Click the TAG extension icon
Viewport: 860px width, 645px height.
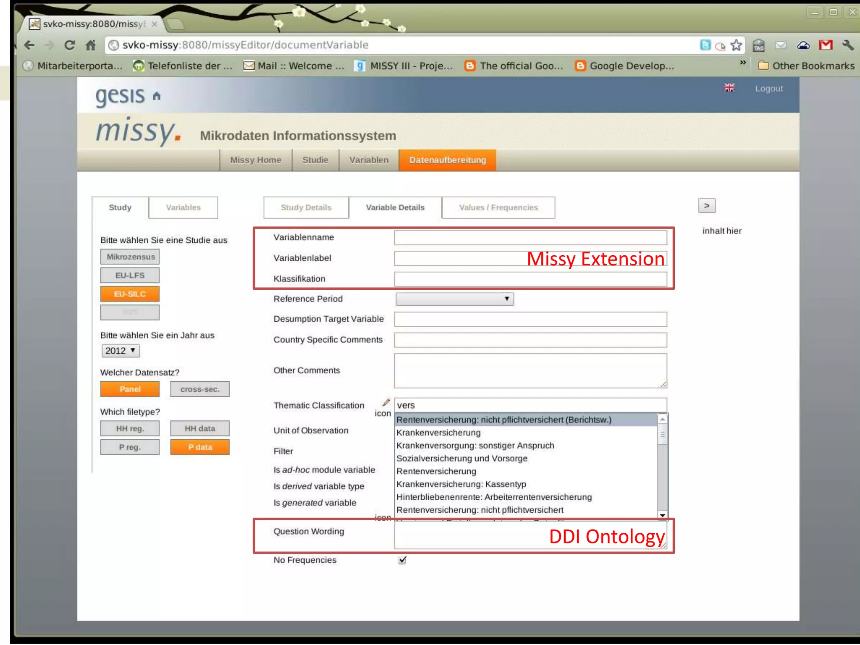tap(758, 45)
